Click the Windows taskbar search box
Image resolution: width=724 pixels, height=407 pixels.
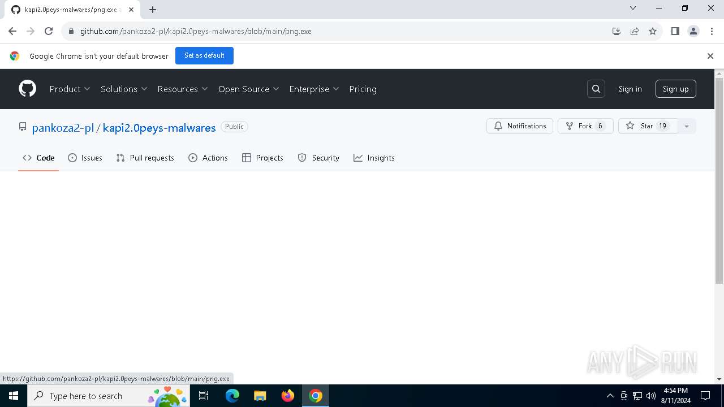108,396
